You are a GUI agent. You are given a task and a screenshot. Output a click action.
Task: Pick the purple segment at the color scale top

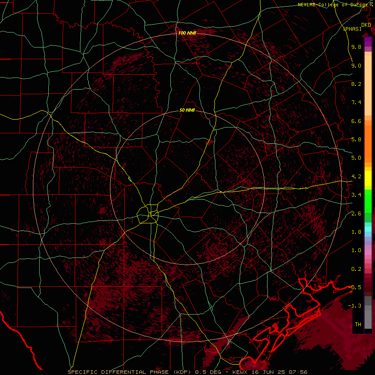click(368, 42)
